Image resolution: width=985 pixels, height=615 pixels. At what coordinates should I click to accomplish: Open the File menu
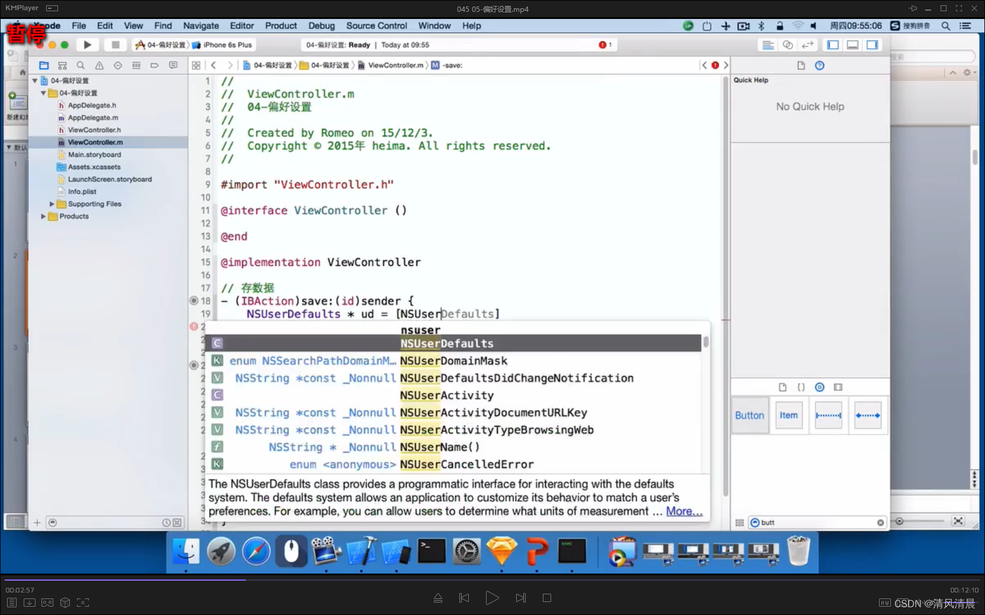(79, 26)
